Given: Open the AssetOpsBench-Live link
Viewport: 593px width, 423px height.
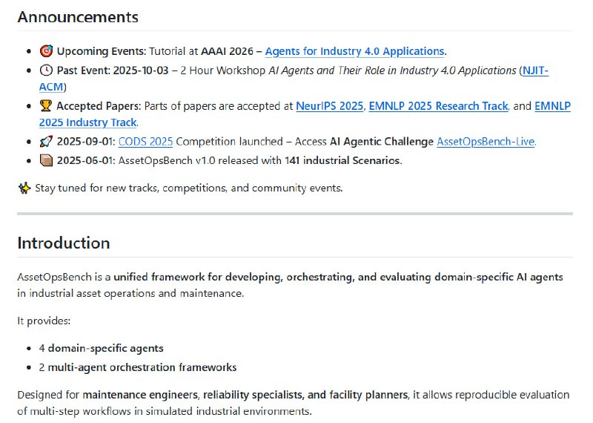Looking at the screenshot, I should click(486, 141).
